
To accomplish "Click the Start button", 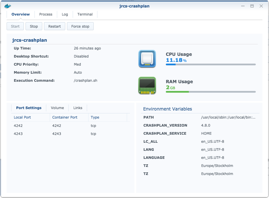I will (15, 26).
